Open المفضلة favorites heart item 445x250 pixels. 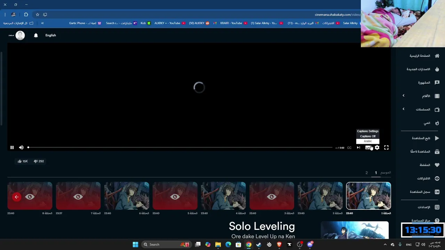(429, 165)
